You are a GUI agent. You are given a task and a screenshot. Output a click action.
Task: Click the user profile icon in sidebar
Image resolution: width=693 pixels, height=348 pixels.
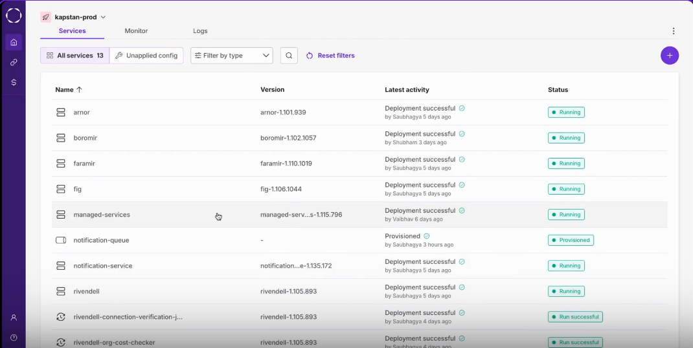coord(14,318)
